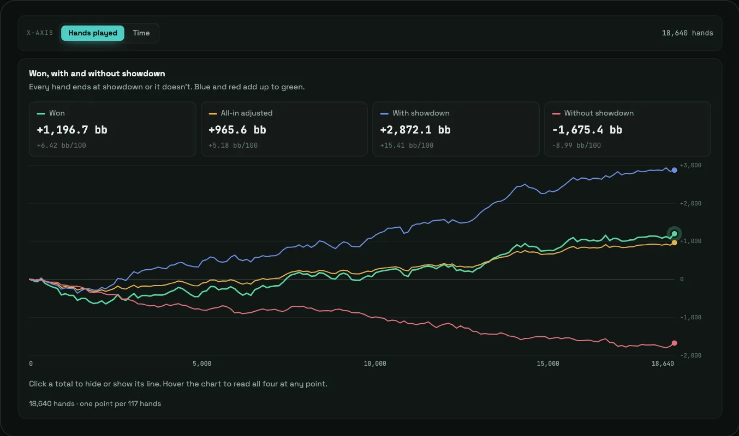Toggle the All-in adjusted line card
Image resolution: width=739 pixels, height=436 pixels.
284,129
